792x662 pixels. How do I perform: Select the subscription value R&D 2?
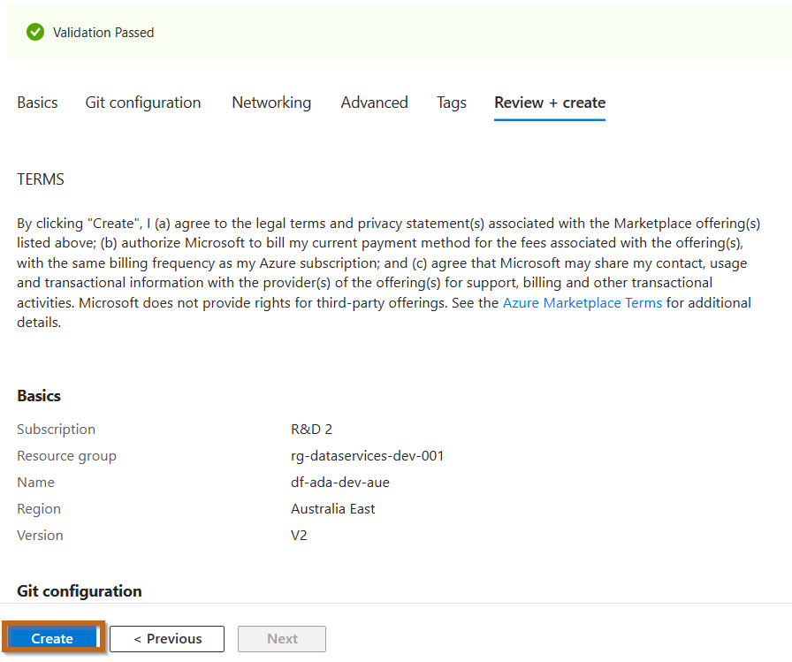[312, 430]
